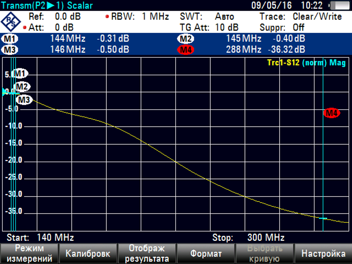Click the red M4 marker label on graph
The image size is (352, 264).
click(x=331, y=113)
